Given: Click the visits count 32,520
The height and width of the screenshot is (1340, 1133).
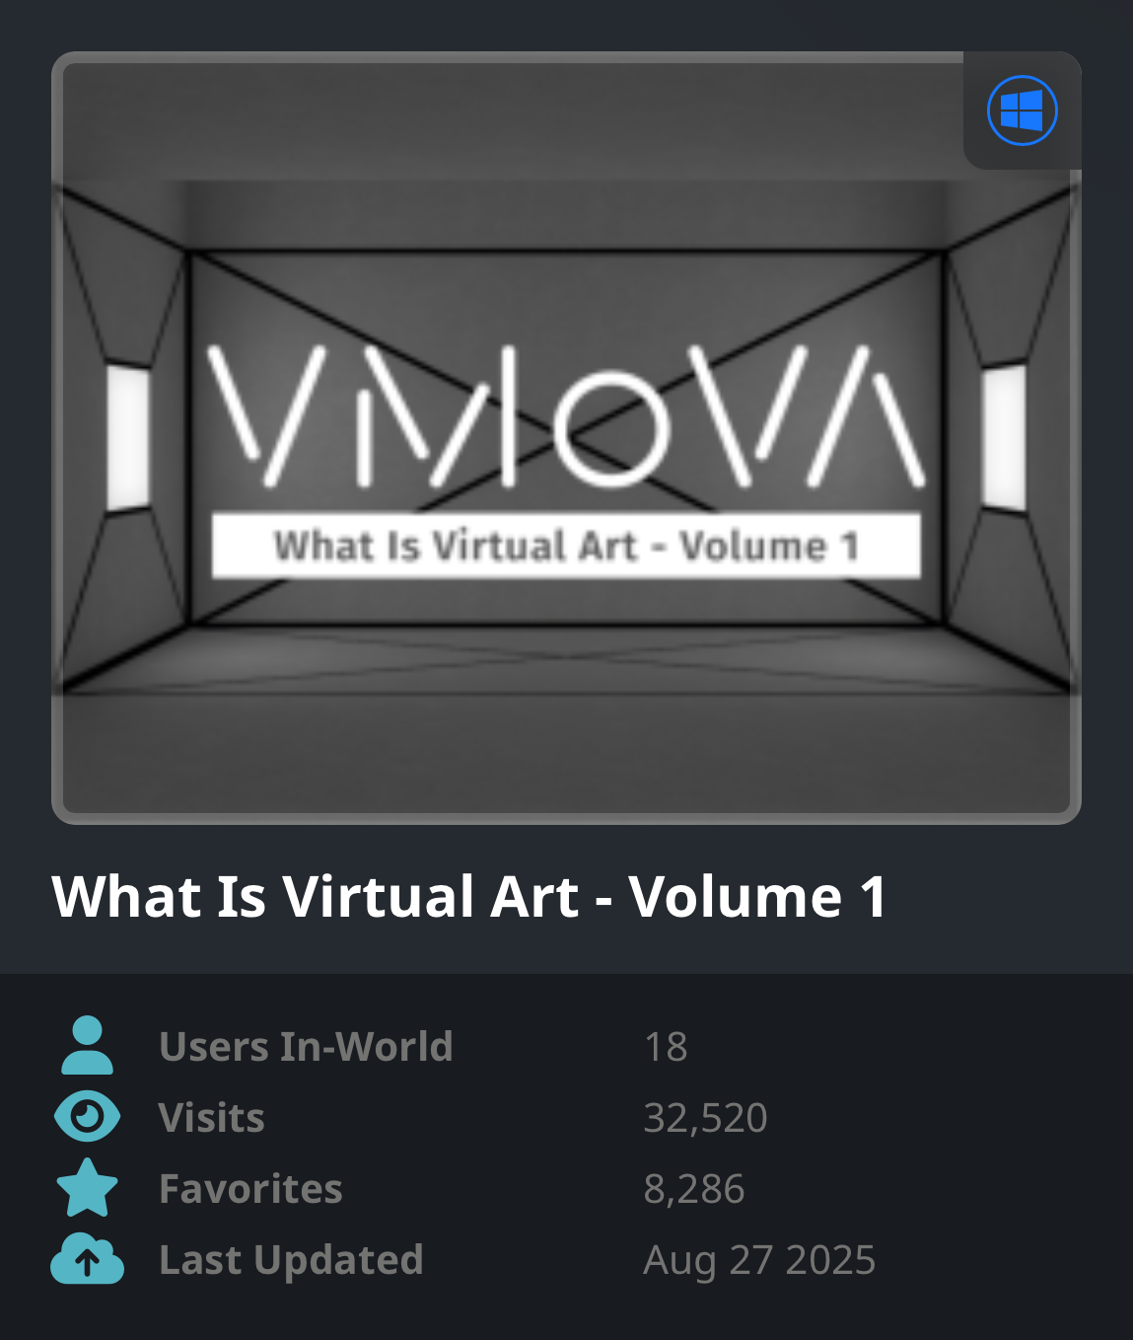Looking at the screenshot, I should point(705,1118).
